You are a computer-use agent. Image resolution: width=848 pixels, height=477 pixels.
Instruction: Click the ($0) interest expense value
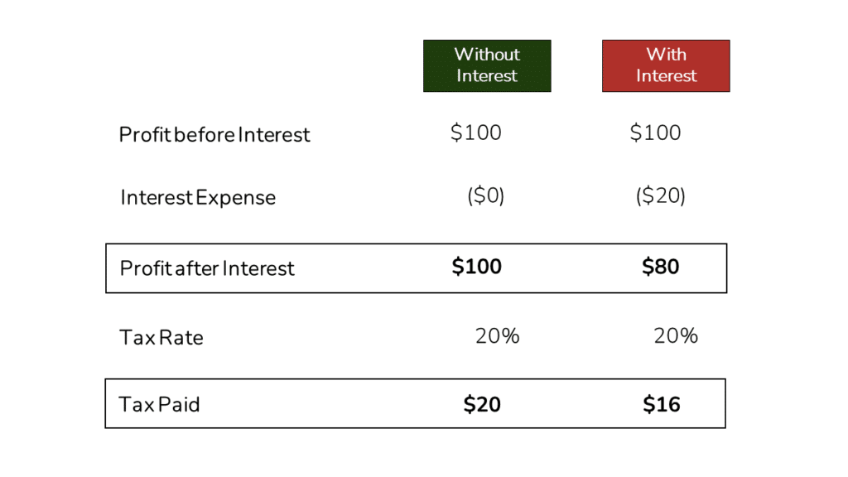485,196
